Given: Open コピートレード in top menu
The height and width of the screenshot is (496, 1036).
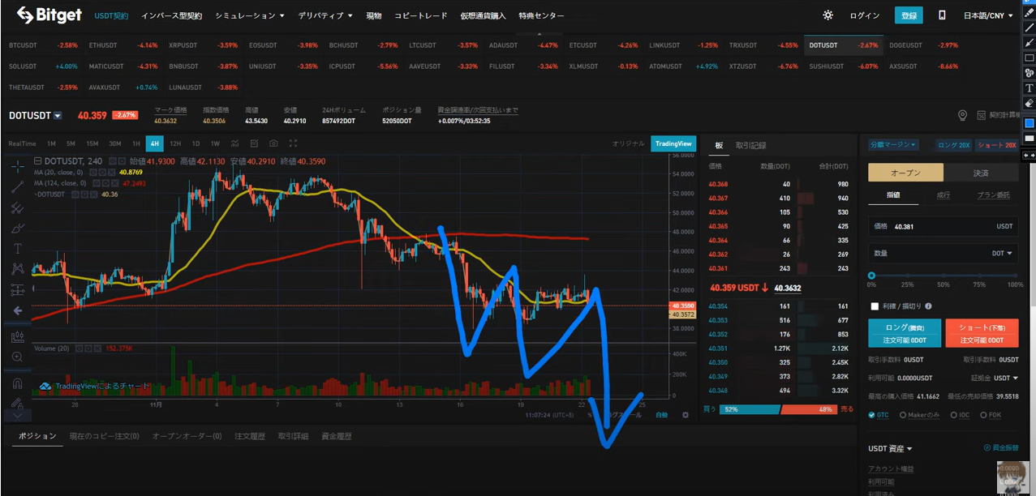Looking at the screenshot, I should click(420, 15).
